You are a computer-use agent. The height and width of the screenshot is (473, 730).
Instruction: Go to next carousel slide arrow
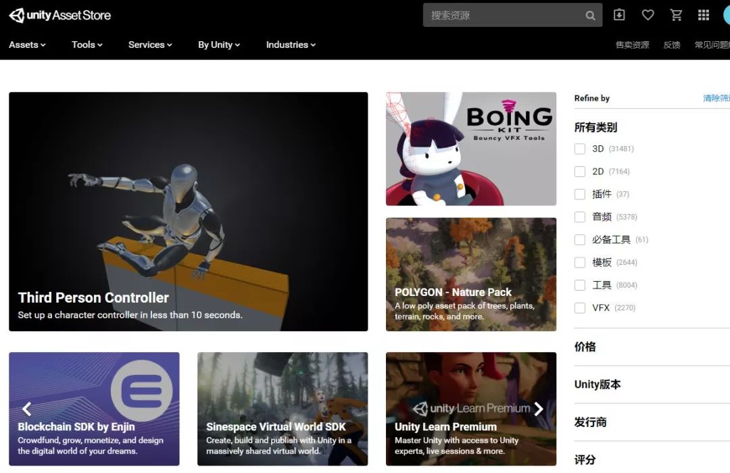pos(539,409)
